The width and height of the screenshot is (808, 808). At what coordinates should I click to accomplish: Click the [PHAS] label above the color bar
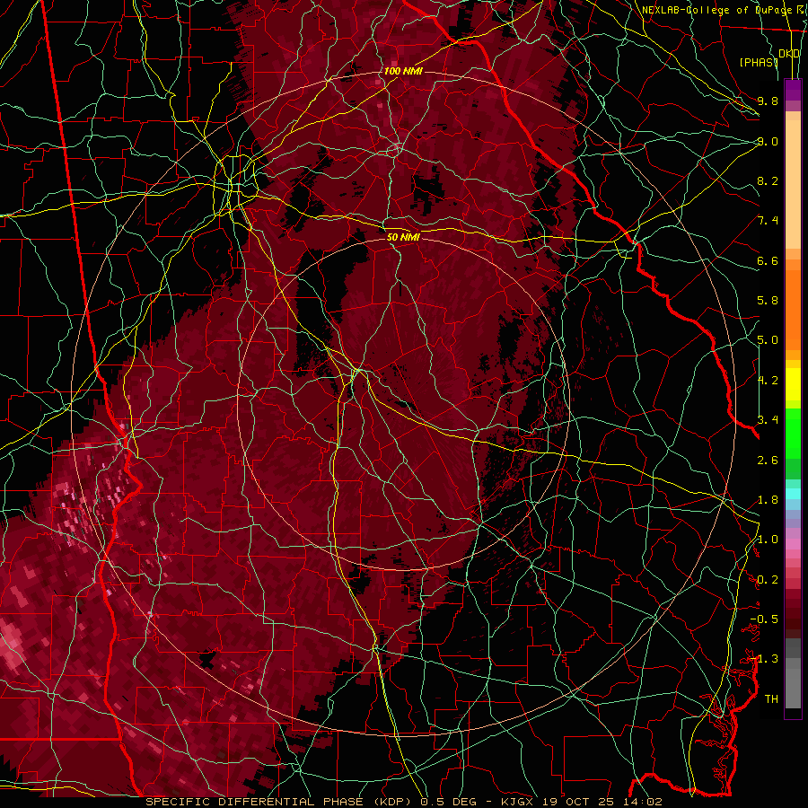click(x=759, y=62)
